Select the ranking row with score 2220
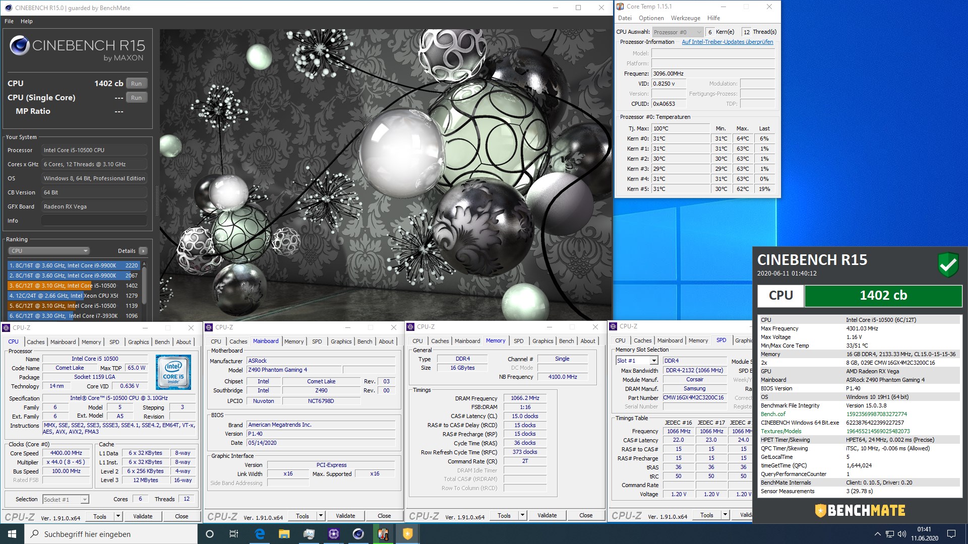 [74, 265]
